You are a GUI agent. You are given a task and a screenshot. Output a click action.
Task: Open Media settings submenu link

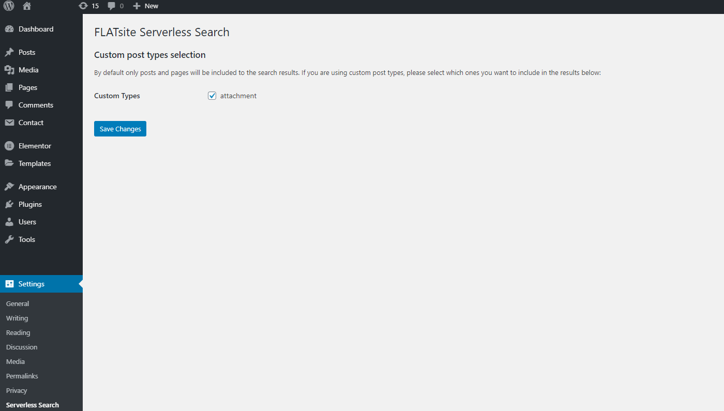point(16,361)
